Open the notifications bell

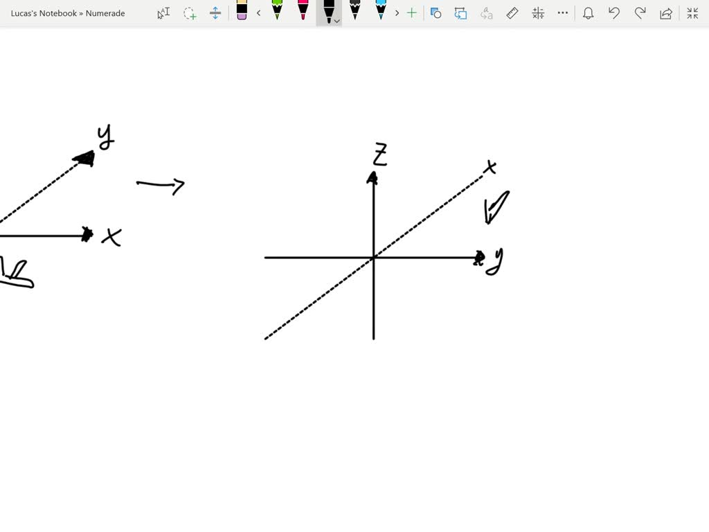coord(588,12)
